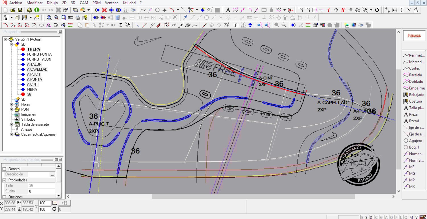Open the color palette dropdown arrow

pyautogui.click(x=89, y=10)
